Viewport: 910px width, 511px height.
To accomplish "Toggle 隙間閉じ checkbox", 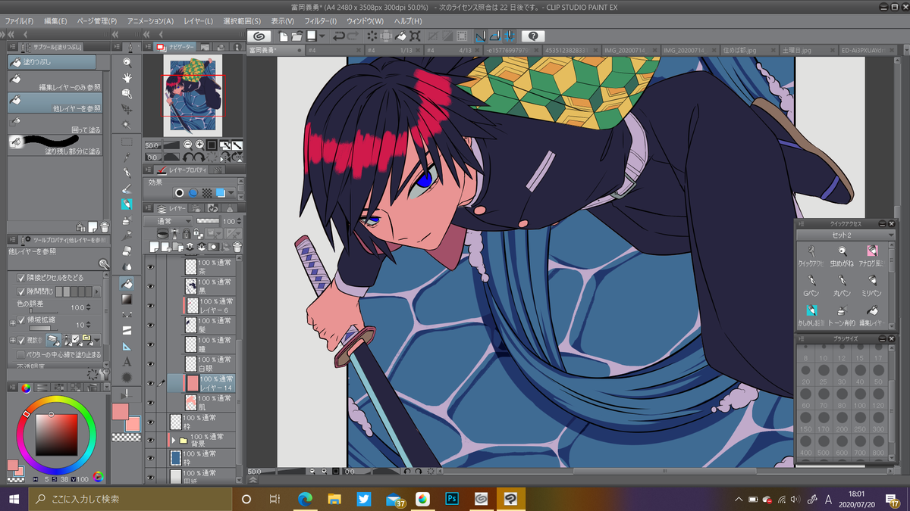I will (x=21, y=291).
